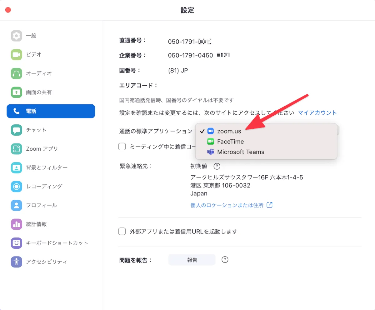Viewport: 375px width, 310px height.
Task: Click the FaceTime app icon in dropdown
Action: click(210, 142)
